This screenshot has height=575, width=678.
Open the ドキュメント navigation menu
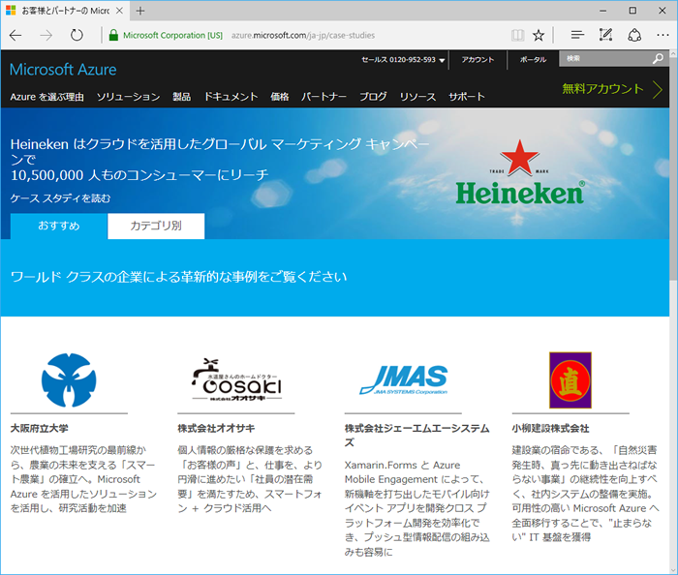(x=231, y=97)
